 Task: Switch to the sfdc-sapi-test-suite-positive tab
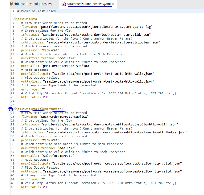(x=33, y=4)
